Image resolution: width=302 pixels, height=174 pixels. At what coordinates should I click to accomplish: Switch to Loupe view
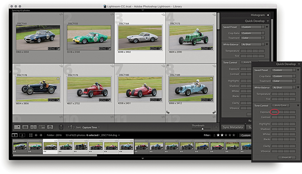25,127
